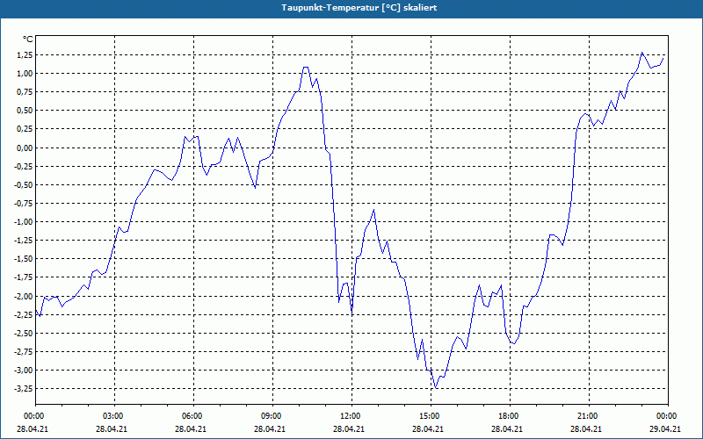Click the '°C' unit label above the y-axis

coord(27,40)
